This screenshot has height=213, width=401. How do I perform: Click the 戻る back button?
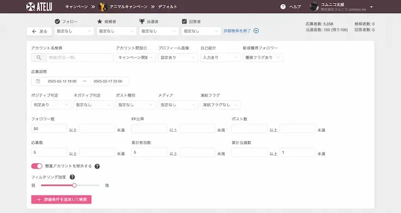[x=39, y=31]
